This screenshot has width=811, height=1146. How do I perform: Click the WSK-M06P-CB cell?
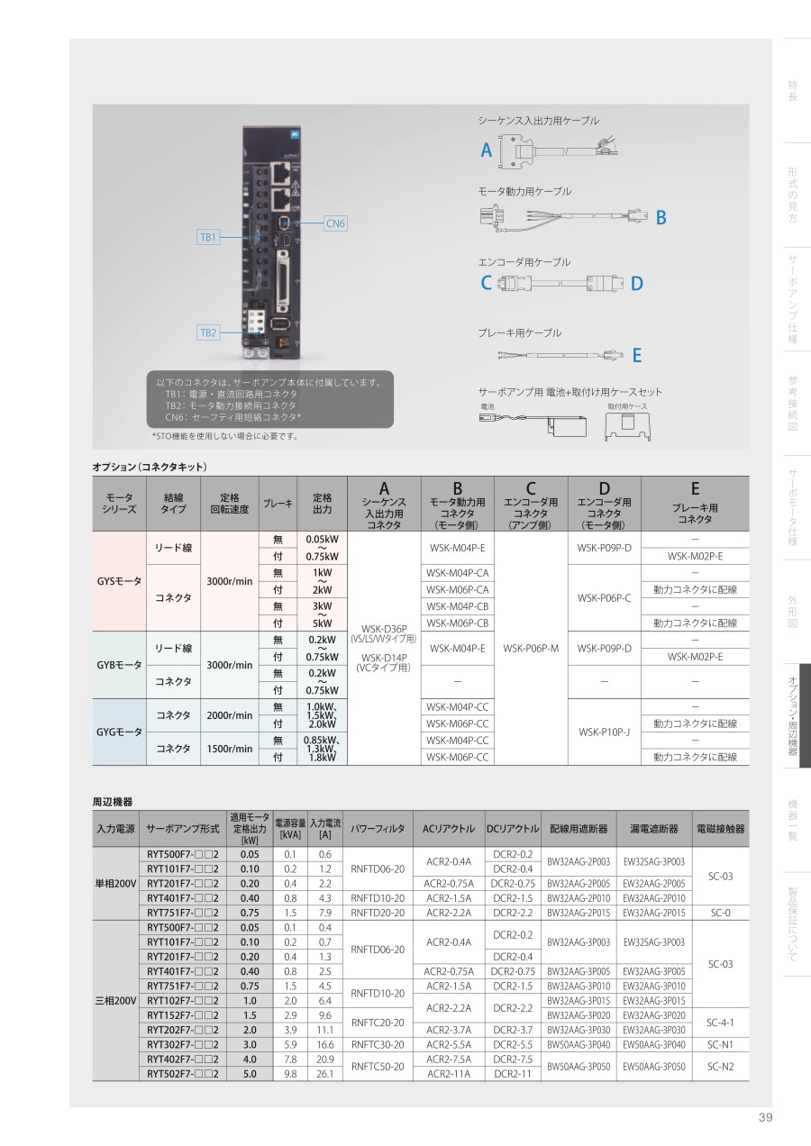pos(458,623)
